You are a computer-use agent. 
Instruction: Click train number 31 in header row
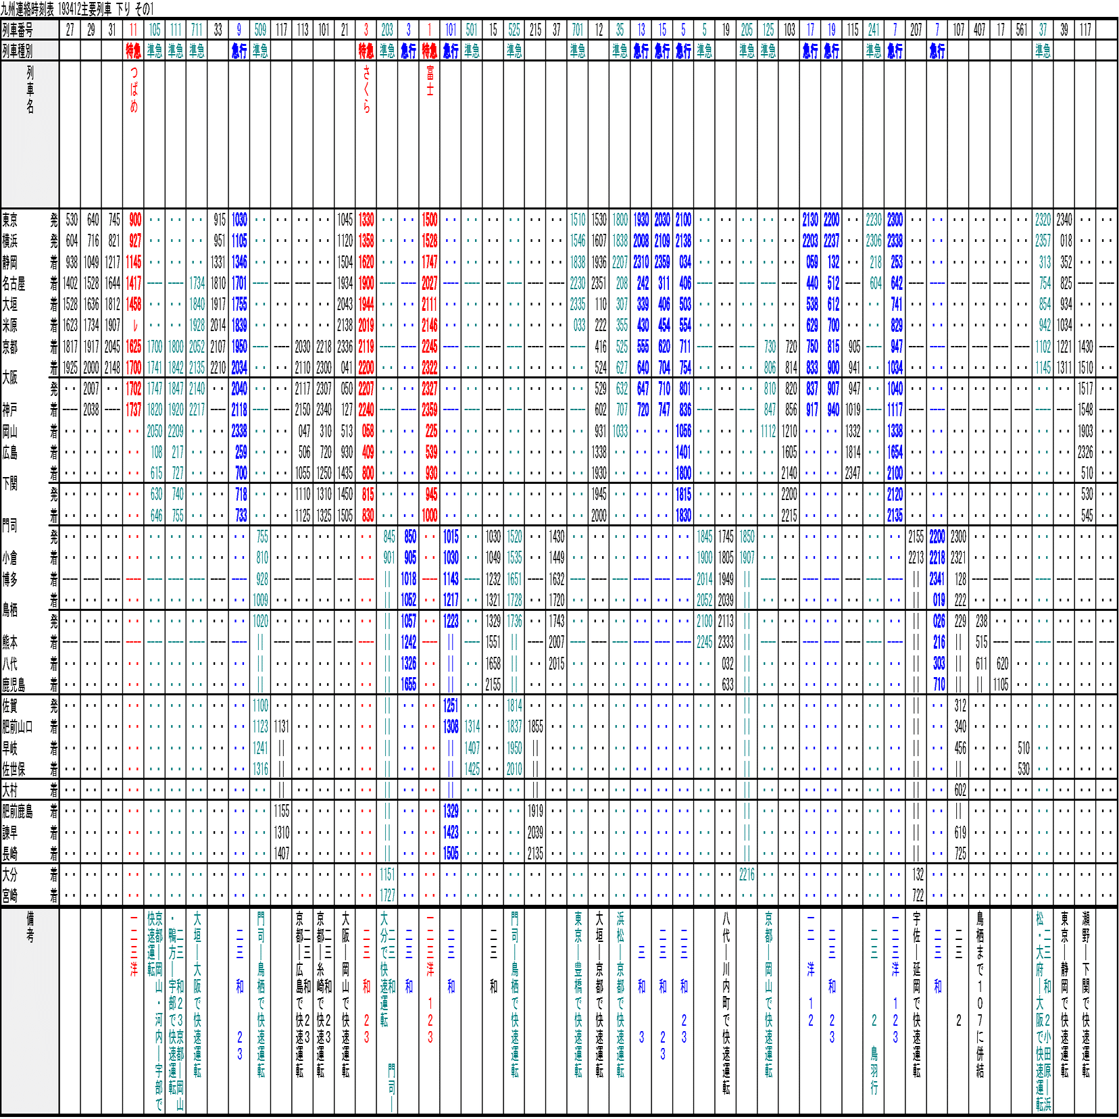coord(112,30)
